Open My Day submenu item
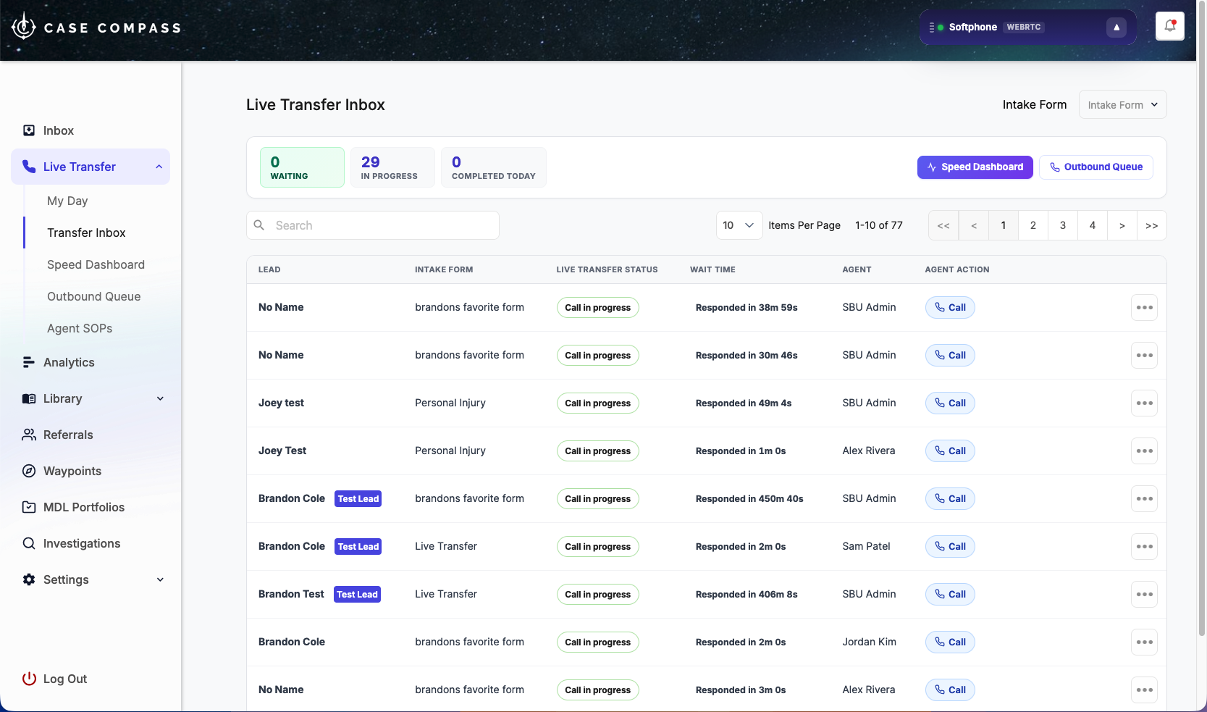The height and width of the screenshot is (712, 1207). (x=67, y=201)
